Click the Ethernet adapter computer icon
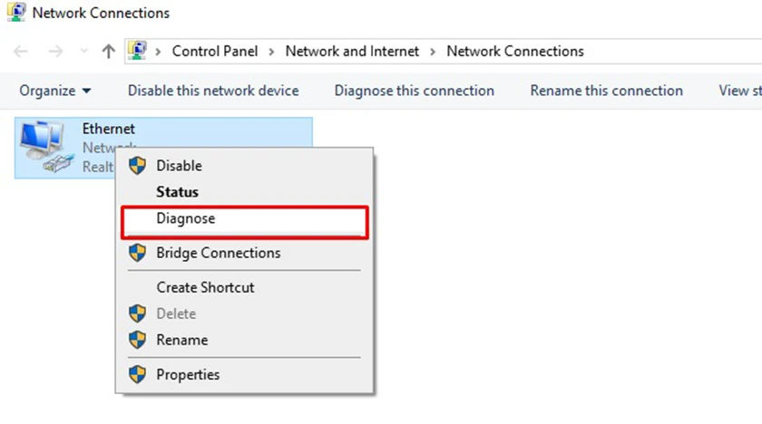Screen dimensions: 762x424 click(x=47, y=147)
